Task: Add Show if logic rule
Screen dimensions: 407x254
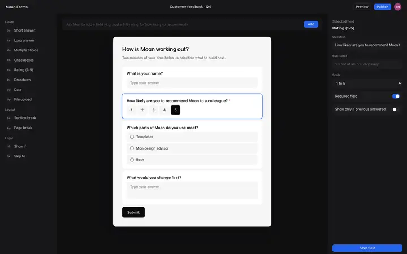Action: click(28, 146)
